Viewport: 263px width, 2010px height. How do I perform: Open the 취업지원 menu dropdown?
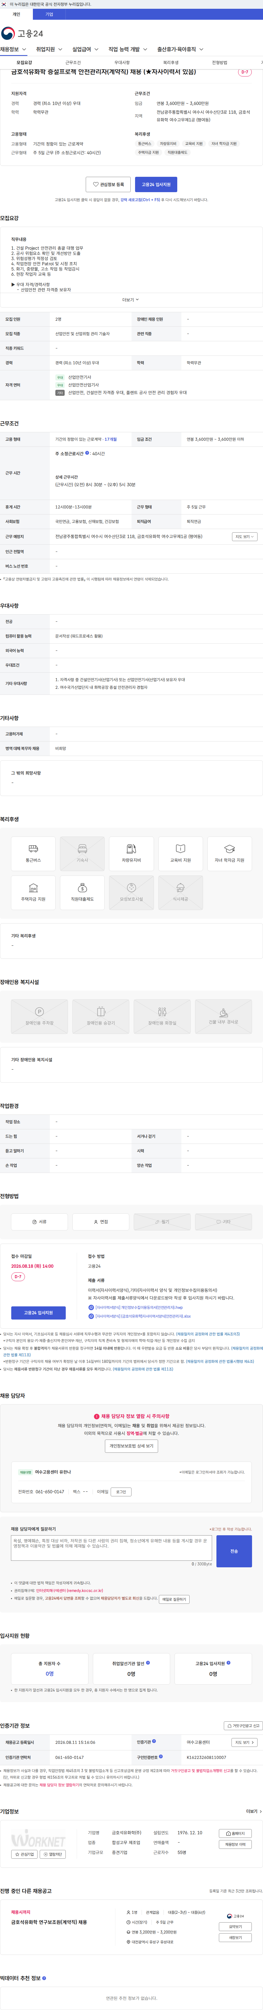(x=48, y=49)
